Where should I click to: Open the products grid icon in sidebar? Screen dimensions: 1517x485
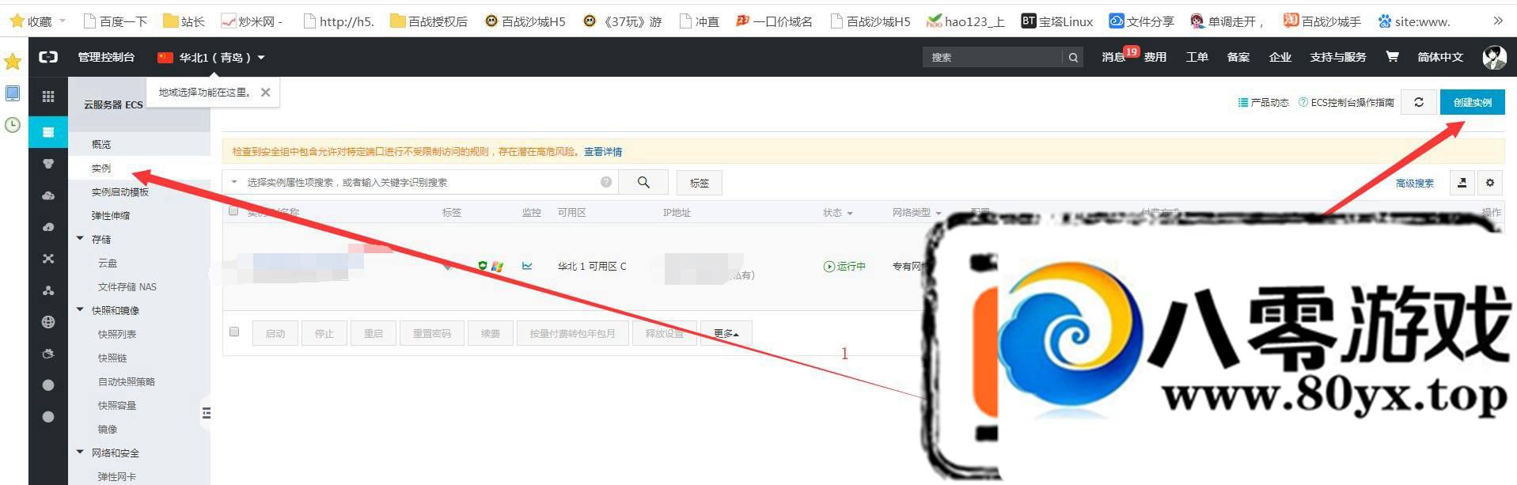tap(48, 97)
